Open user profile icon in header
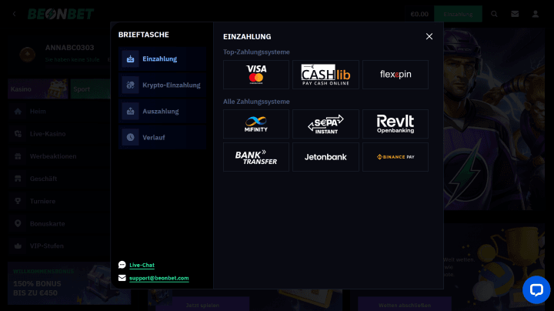 [536, 14]
